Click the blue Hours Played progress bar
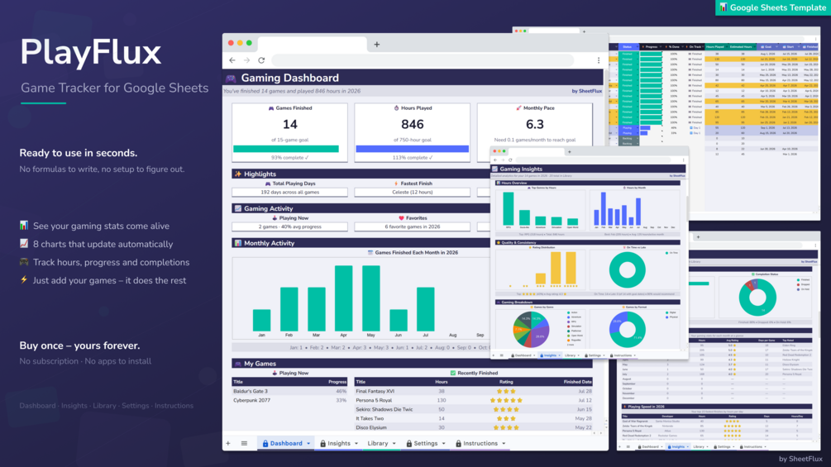 pos(413,149)
